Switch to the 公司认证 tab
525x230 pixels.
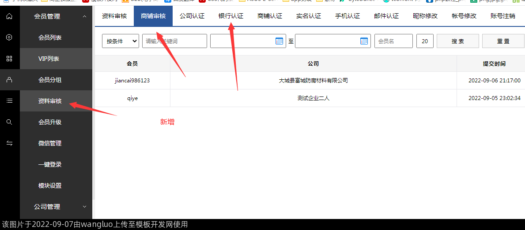tap(192, 16)
